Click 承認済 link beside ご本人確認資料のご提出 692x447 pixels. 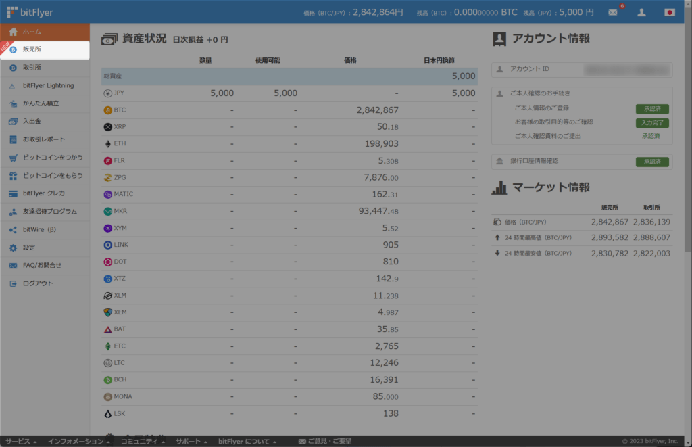click(651, 136)
